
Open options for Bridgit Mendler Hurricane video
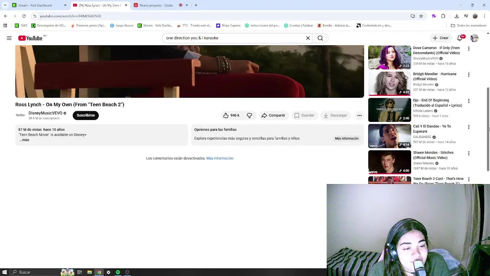pos(469,75)
